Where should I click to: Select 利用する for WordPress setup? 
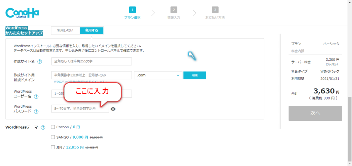91,31
